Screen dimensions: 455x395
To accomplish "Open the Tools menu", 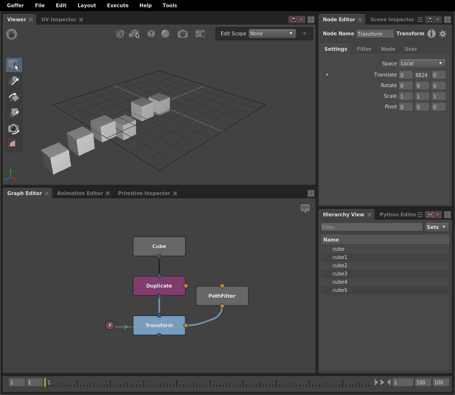I will click(169, 5).
